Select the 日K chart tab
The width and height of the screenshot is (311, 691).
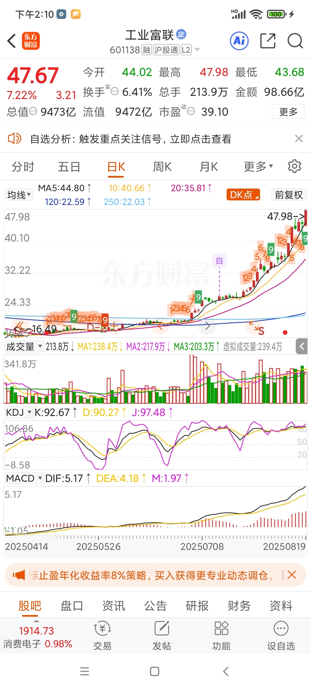pos(116,166)
